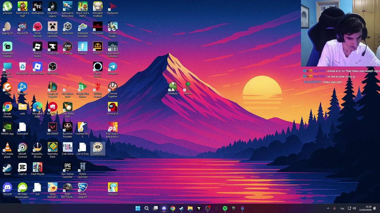This screenshot has width=380, height=213.
Task: Open the VALORANT desktop shortcut
Action: 53,129
